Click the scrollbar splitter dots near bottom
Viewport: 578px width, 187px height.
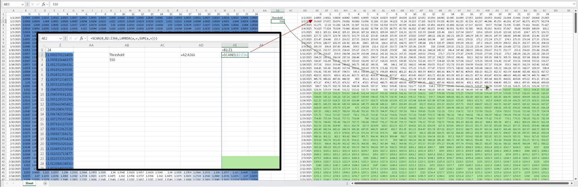(347, 183)
